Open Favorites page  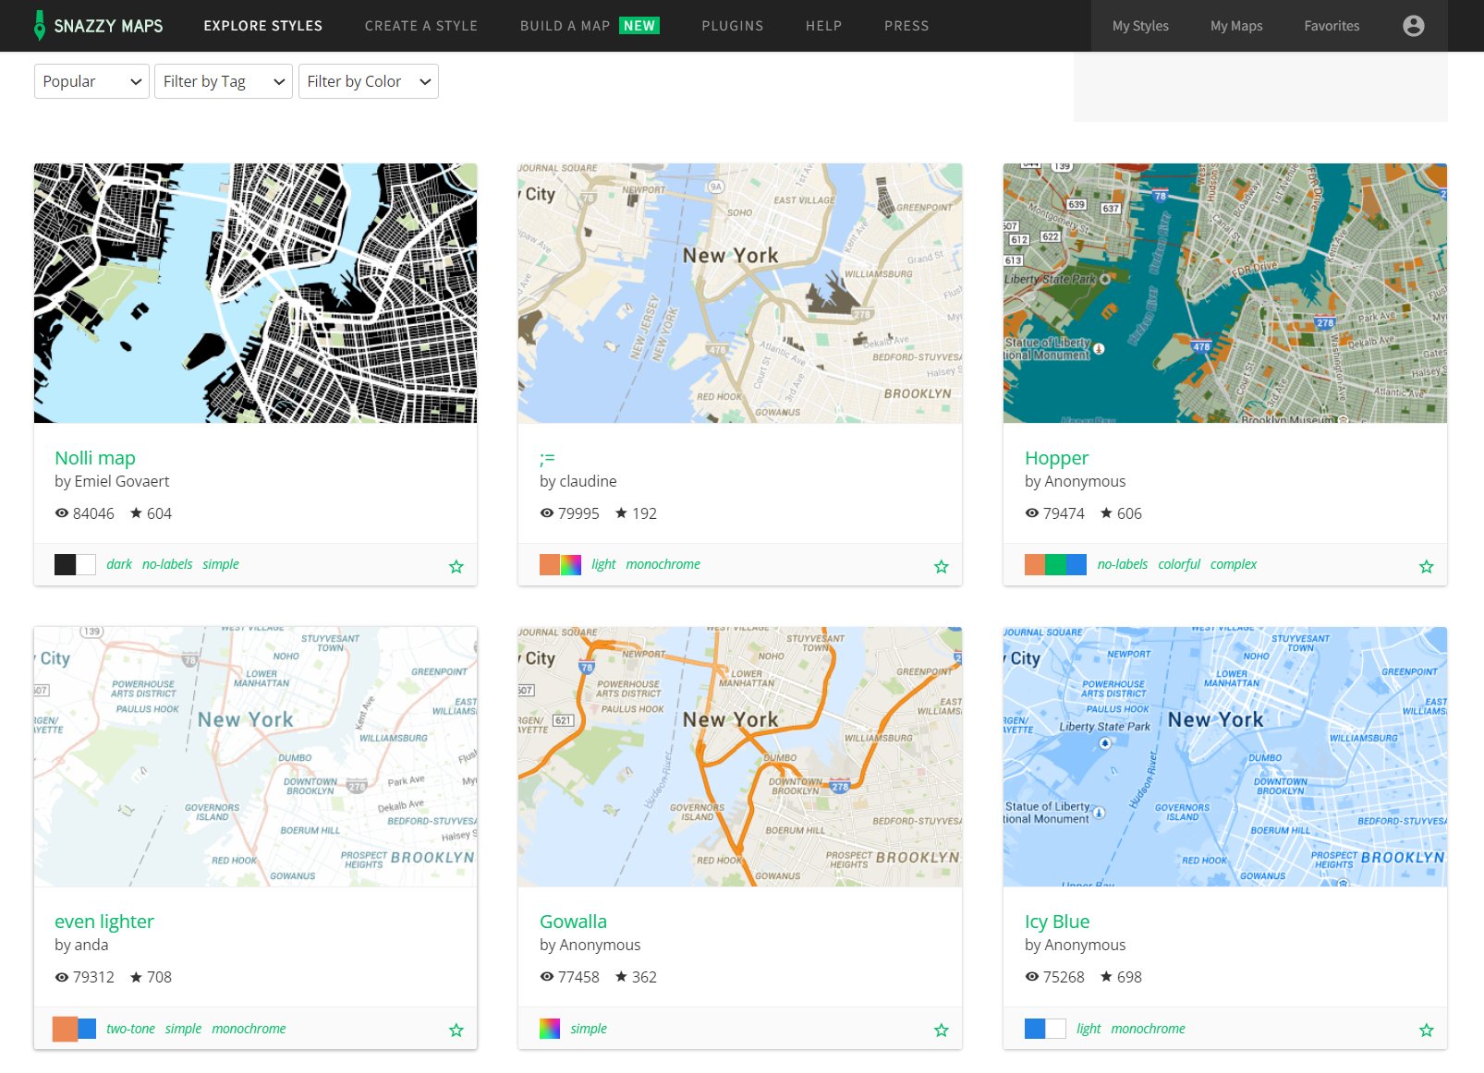(1332, 26)
